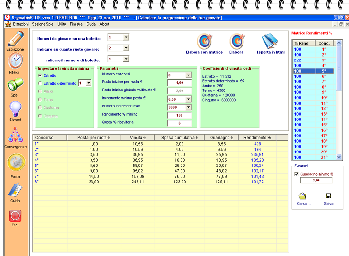
Task: Open the Guida menu in menu bar
Action: (91, 24)
